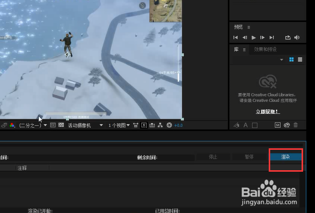Open the 活动摄像机 camera dropdown
This screenshot has height=213, width=315.
[x=86, y=125]
